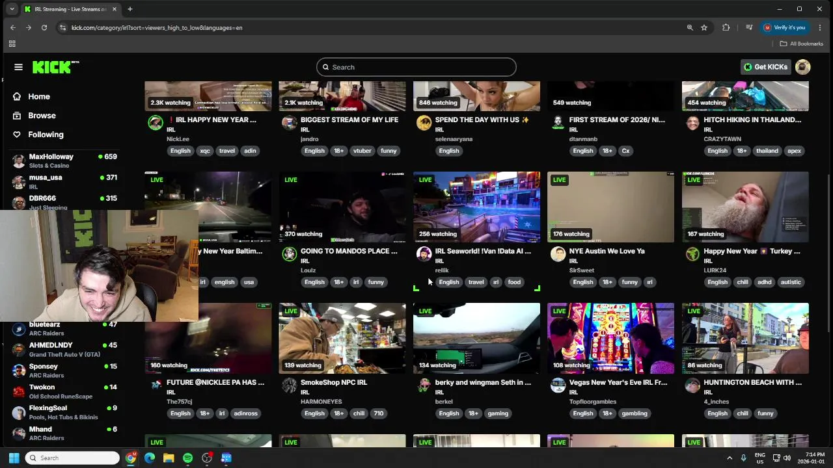
Task: Click berkel streamer avatar
Action: click(424, 385)
